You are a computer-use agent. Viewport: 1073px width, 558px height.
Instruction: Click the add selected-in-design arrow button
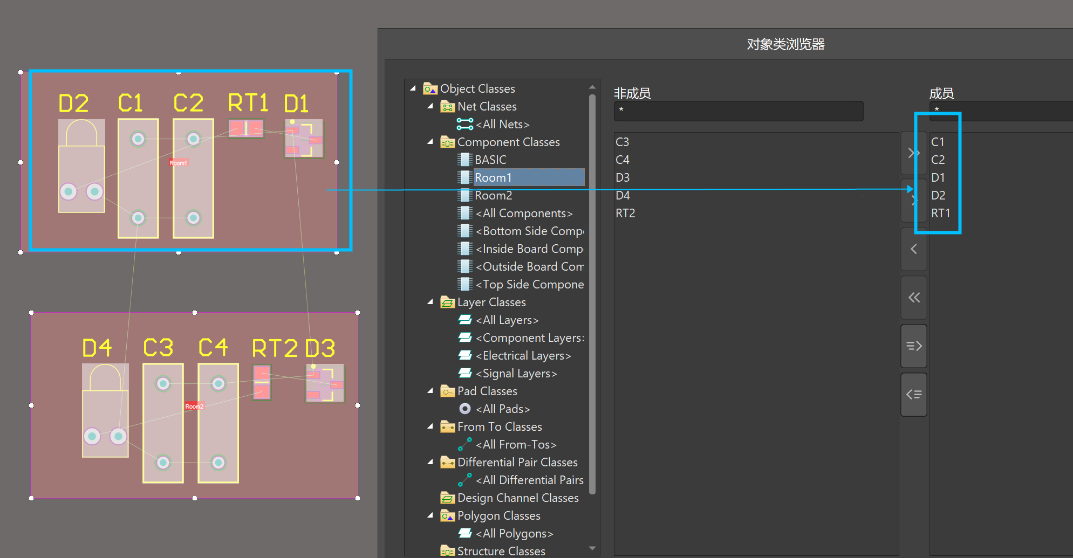pos(913,346)
